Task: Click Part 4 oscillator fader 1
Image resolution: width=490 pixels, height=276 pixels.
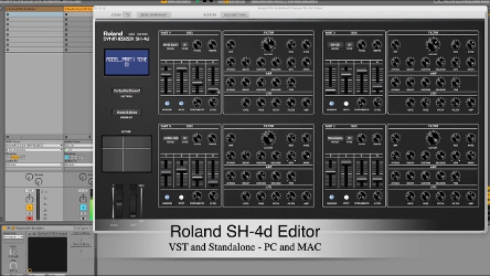Action: [330, 172]
